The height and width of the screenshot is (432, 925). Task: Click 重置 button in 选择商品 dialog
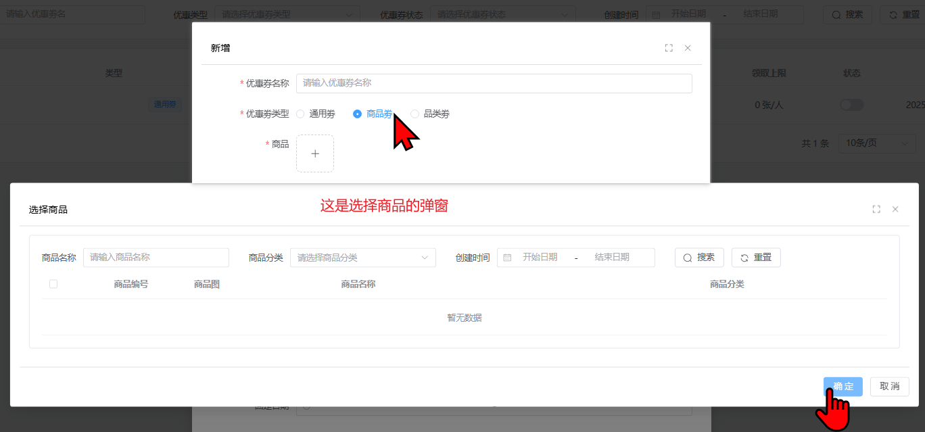point(756,258)
